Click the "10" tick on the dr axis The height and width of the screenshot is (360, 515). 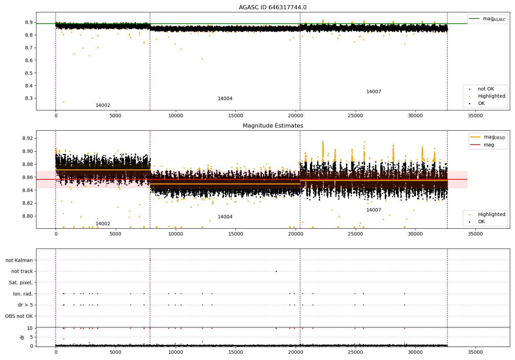point(30,328)
